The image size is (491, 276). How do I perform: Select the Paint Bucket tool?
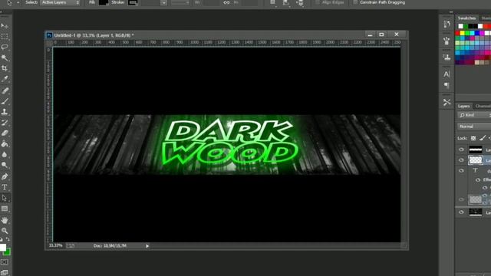point(5,144)
